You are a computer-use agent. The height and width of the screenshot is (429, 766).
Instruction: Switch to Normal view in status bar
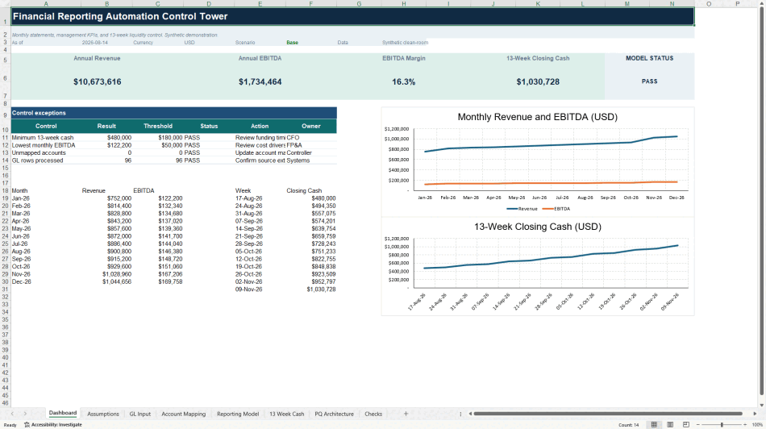[x=654, y=425]
